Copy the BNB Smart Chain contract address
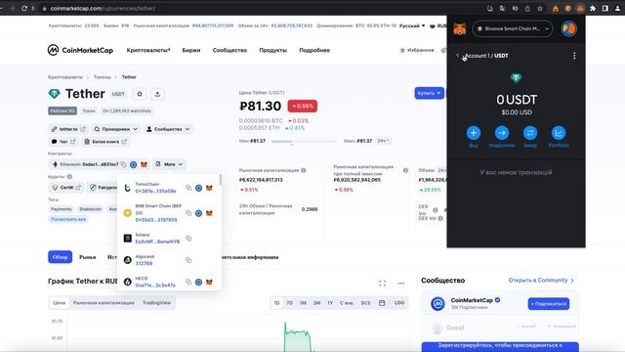 tap(188, 213)
